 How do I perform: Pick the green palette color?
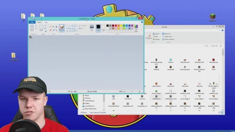124,26
